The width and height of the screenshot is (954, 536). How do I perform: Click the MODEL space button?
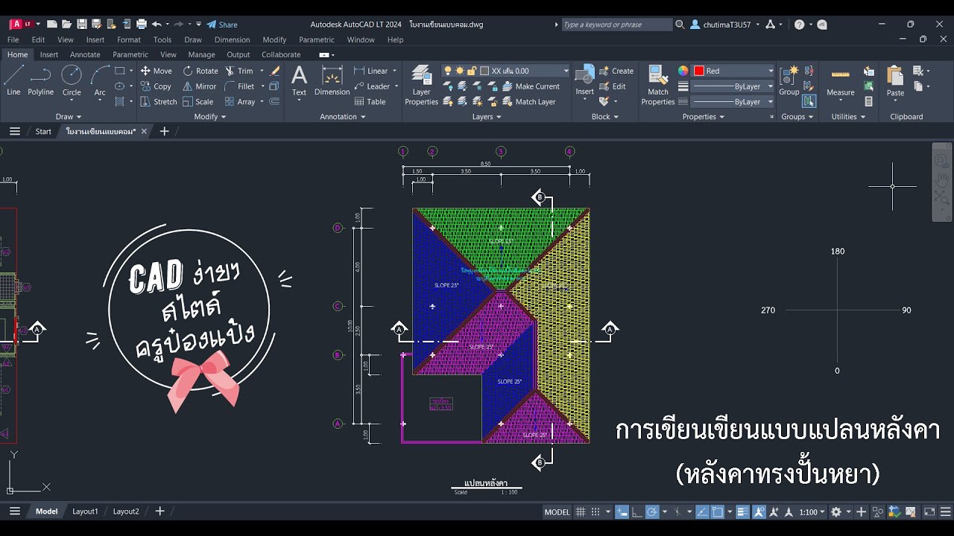tap(557, 512)
